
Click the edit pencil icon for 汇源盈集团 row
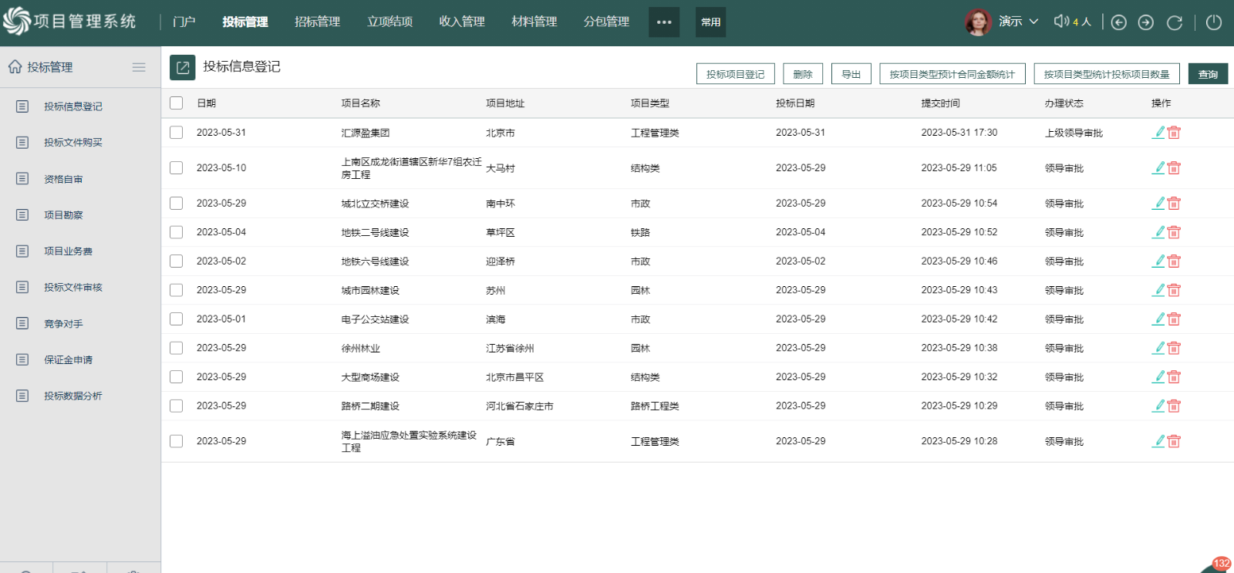point(1158,132)
